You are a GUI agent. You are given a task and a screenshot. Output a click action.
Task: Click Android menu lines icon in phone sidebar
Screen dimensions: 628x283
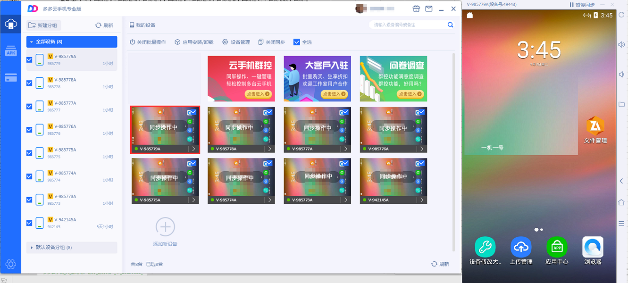621,224
